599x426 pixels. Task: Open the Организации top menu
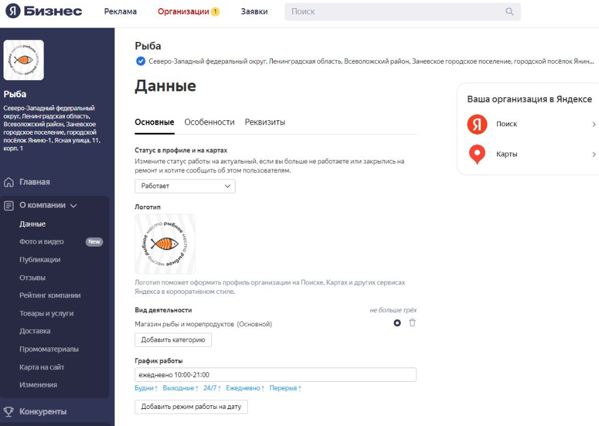pos(184,11)
